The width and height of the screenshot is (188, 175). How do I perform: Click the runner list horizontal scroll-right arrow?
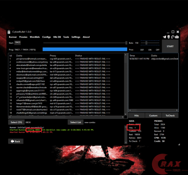(123, 117)
